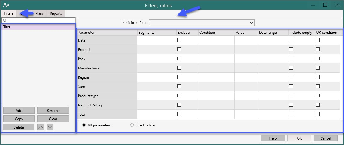
Task: Tick the Exclude checkbox for Manufacturer
Action: [179, 68]
